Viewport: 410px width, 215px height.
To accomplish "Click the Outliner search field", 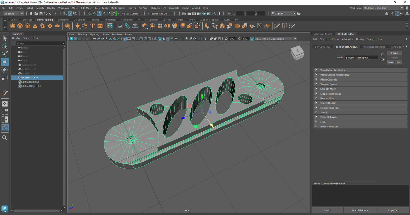I will [x=38, y=43].
